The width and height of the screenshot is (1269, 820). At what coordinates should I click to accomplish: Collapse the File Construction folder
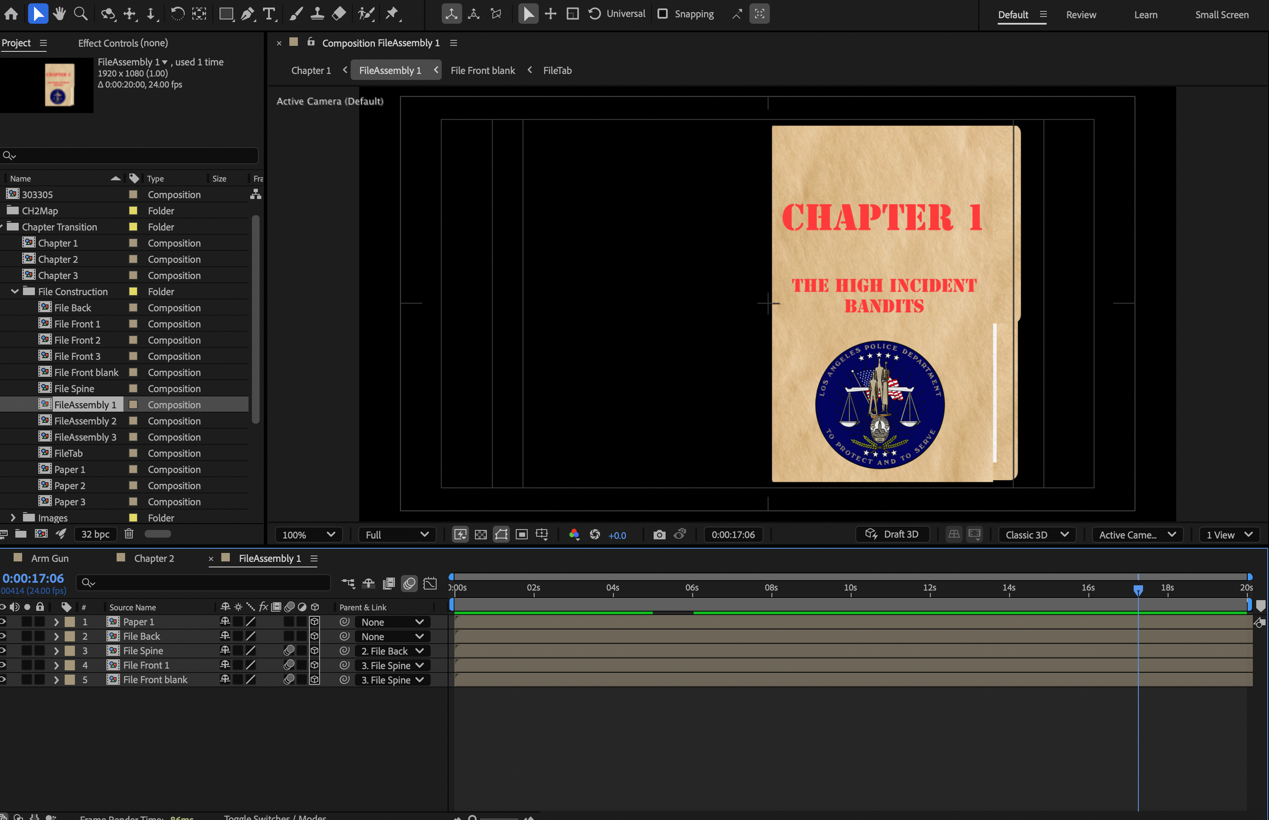point(14,291)
